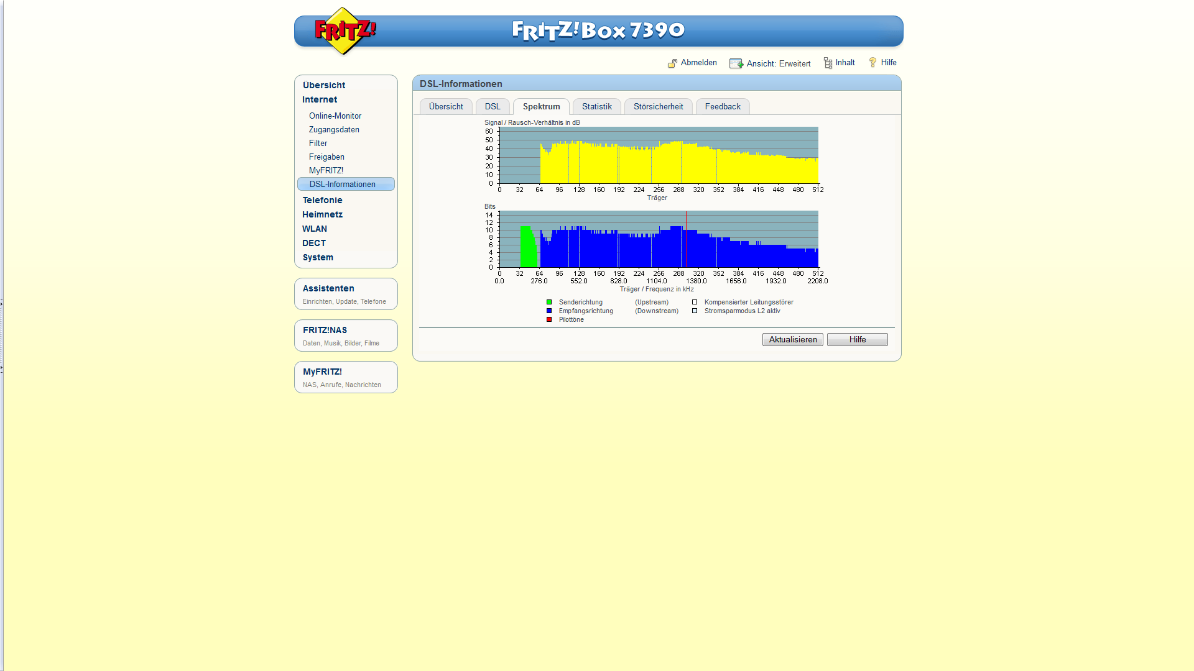
Task: Click the "(Downstream)" legend text
Action: tap(657, 311)
